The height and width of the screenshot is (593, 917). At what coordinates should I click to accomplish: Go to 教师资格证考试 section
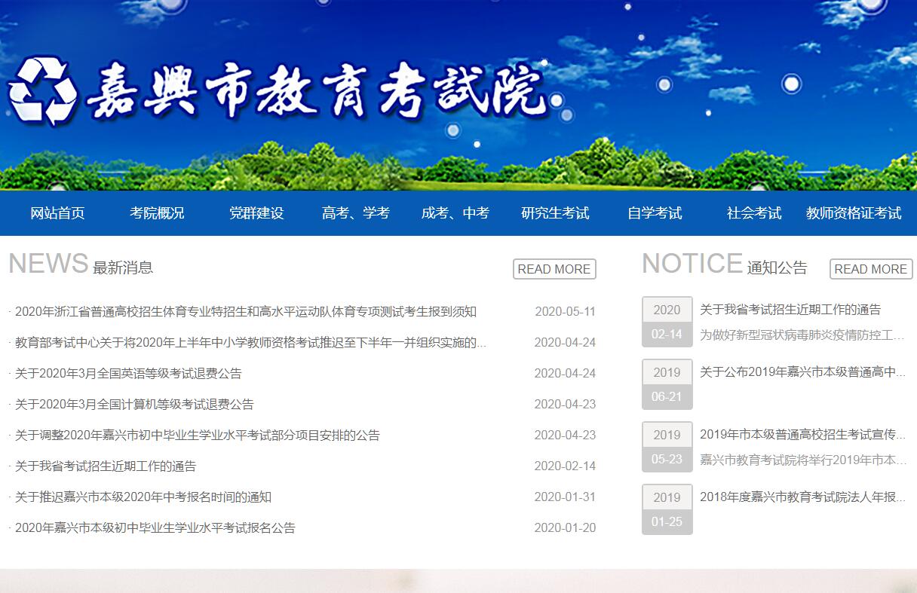(x=854, y=213)
